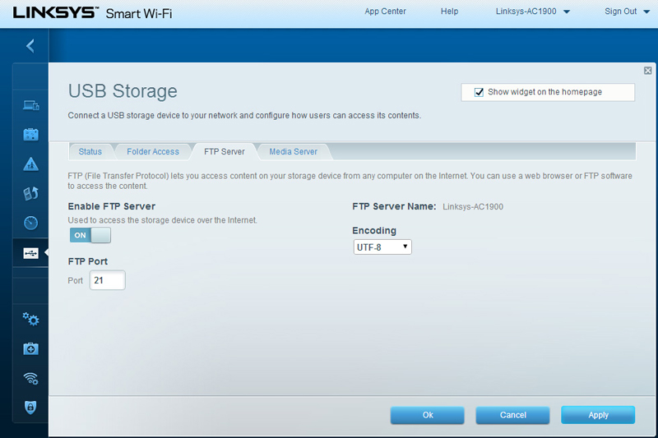Toggle Show widget on the homepage checkbox
The width and height of the screenshot is (658, 438).
click(479, 92)
